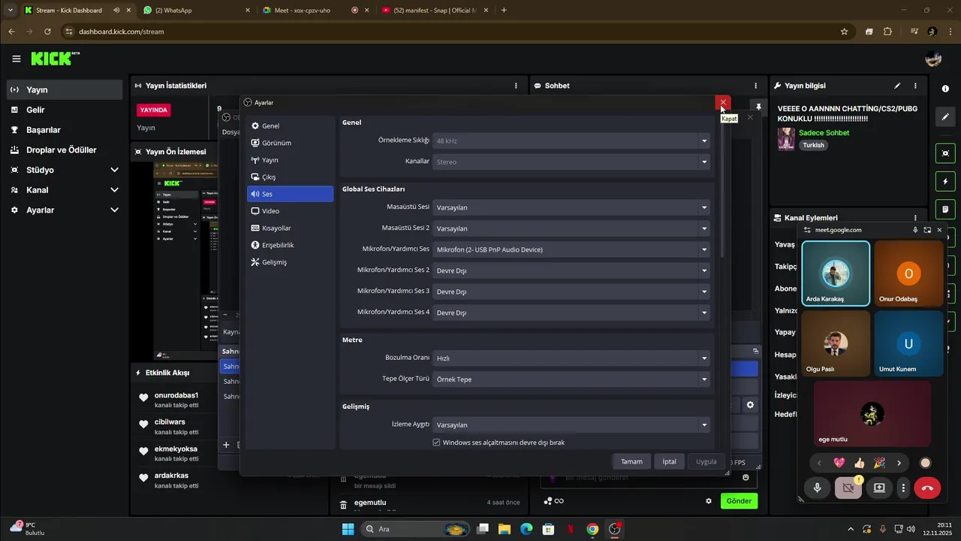Open Mikrofon/Yardımcı Ses device dropdown
The width and height of the screenshot is (961, 541).
571,249
